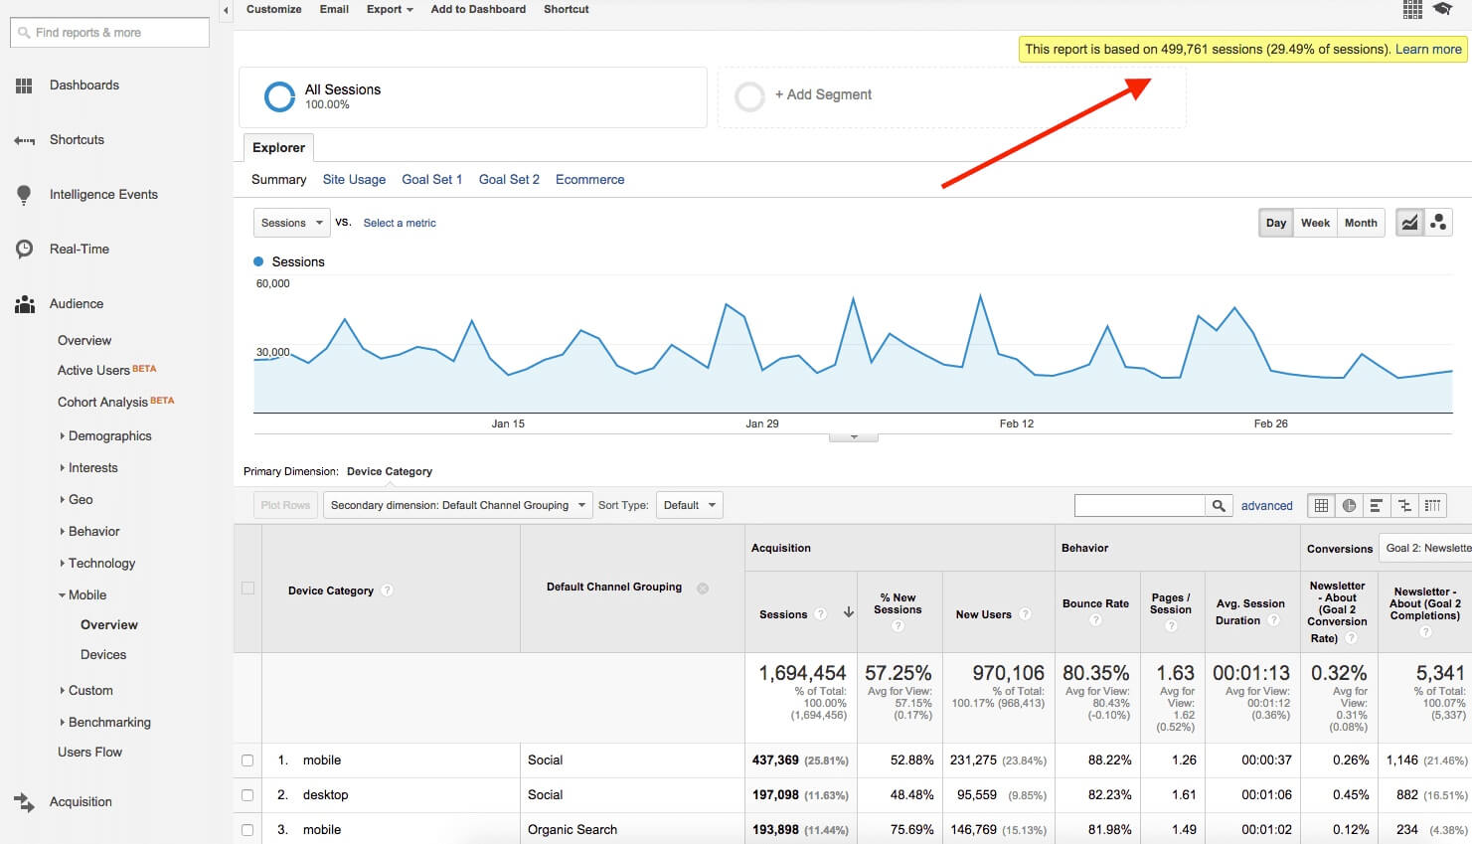Collapse the Mobile section
Screen dimensions: 1472x844
point(82,595)
